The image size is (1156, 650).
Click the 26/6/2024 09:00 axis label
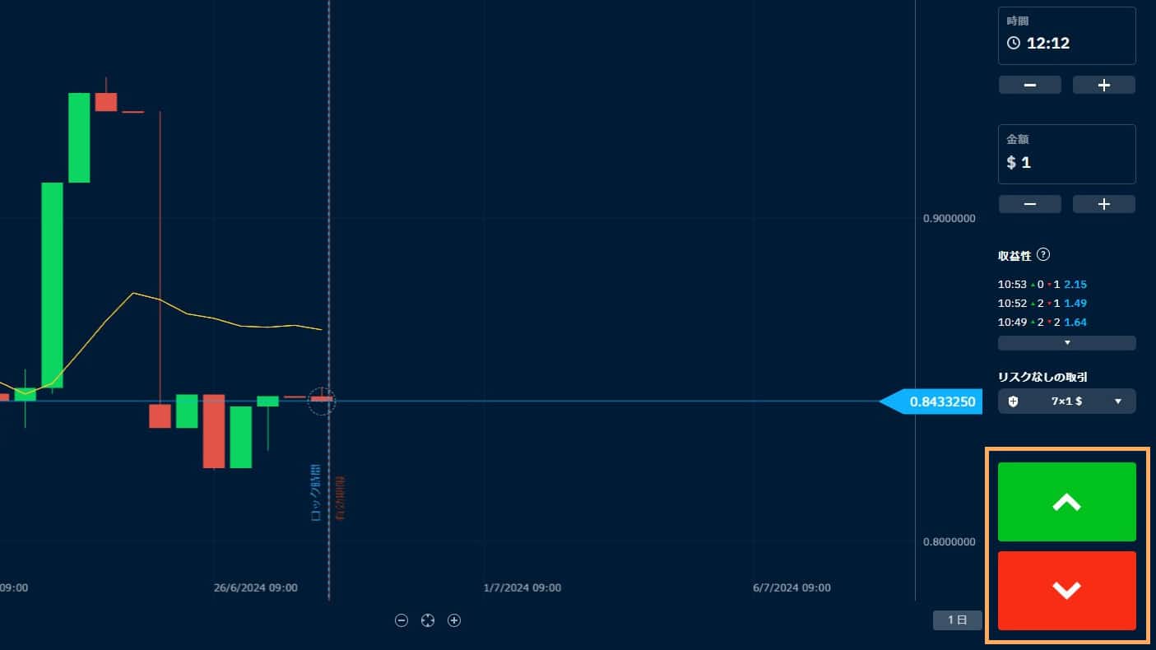click(x=255, y=588)
